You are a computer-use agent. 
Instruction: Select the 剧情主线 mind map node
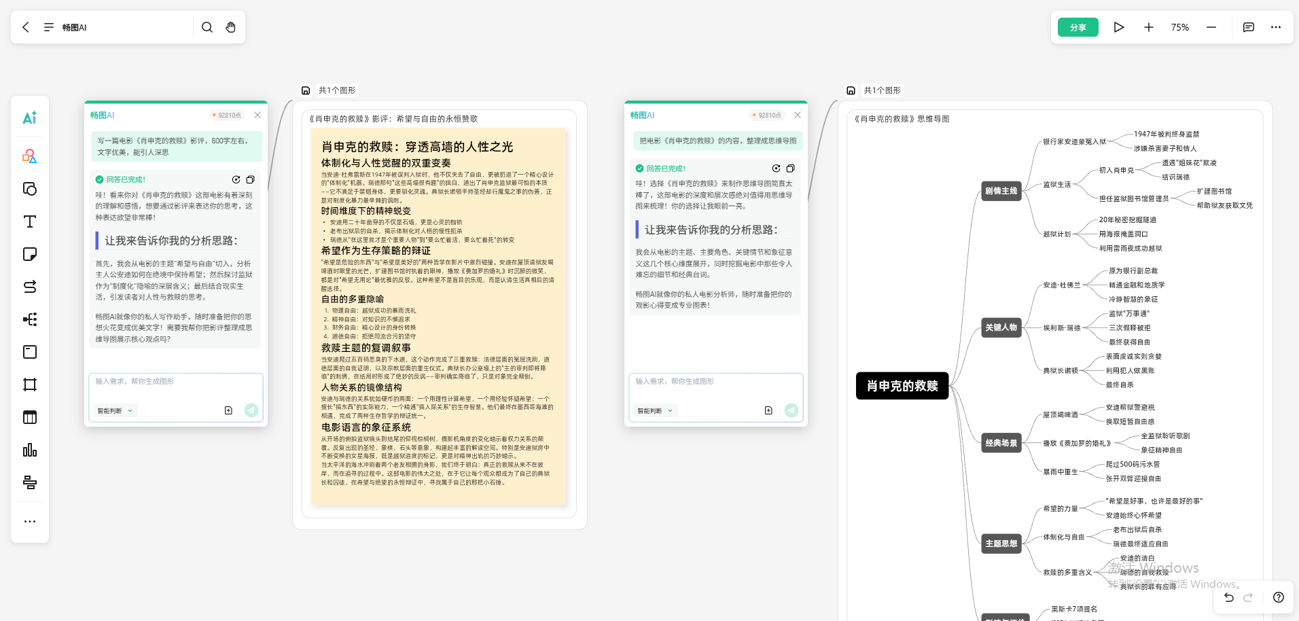[1001, 191]
